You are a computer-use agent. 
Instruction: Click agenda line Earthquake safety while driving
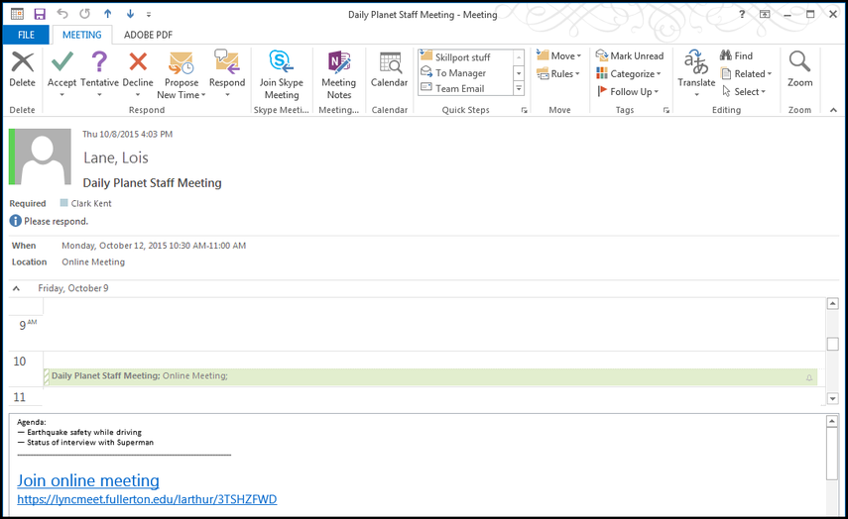click(79, 432)
